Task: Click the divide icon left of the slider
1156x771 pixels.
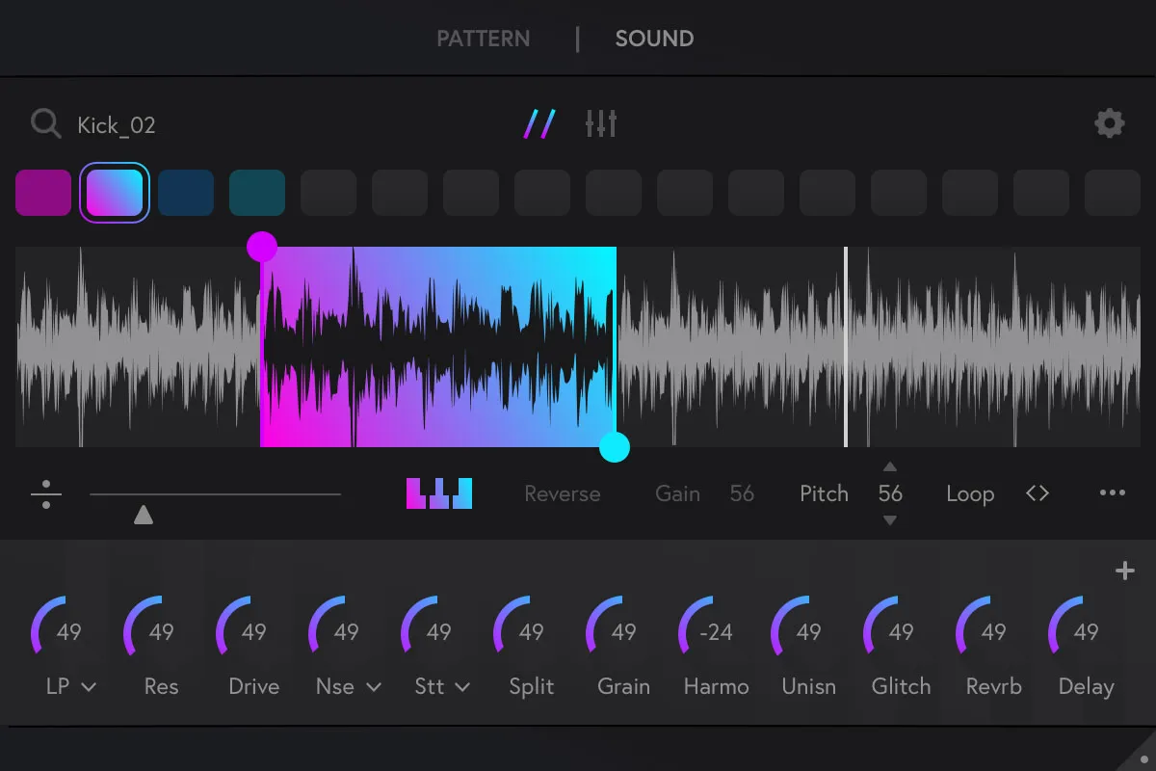Action: coord(45,492)
